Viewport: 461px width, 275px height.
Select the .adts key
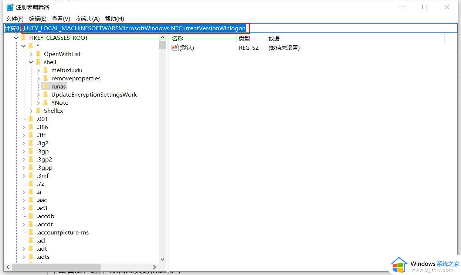point(43,257)
